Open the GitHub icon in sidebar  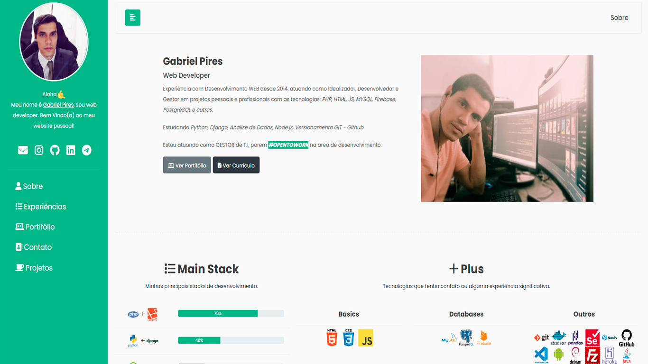pos(55,150)
